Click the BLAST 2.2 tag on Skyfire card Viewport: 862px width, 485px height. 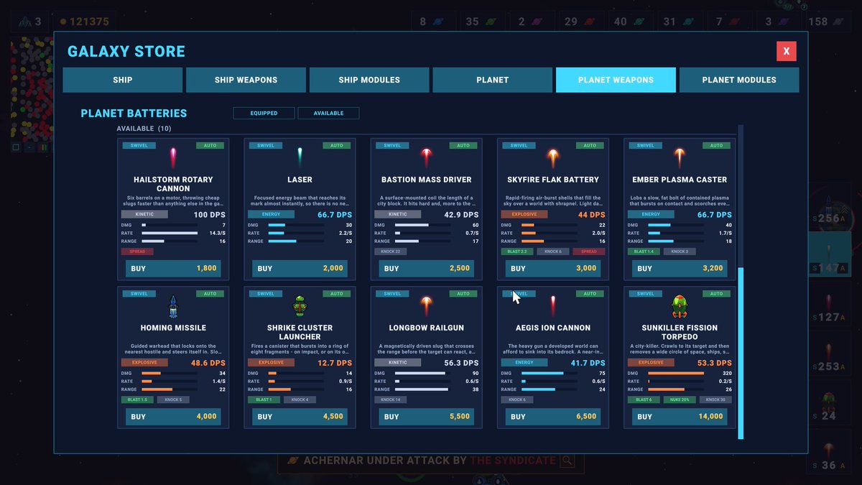[x=517, y=251]
